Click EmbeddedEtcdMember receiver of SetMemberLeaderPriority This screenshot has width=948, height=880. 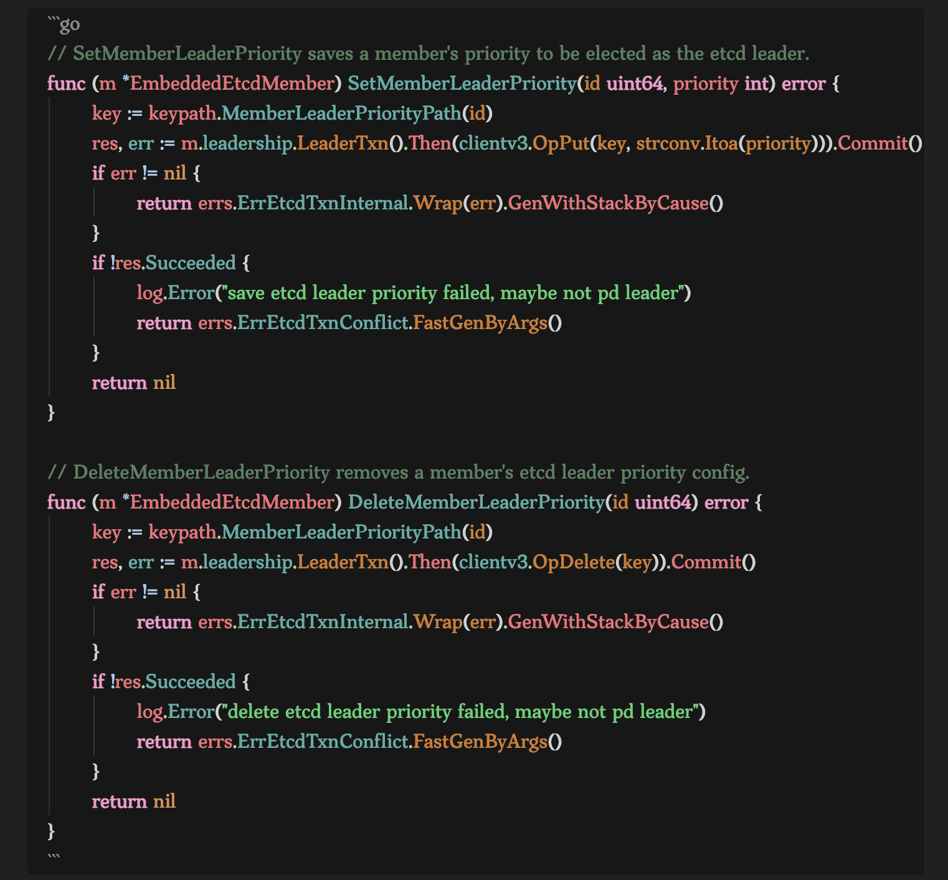pos(232,84)
